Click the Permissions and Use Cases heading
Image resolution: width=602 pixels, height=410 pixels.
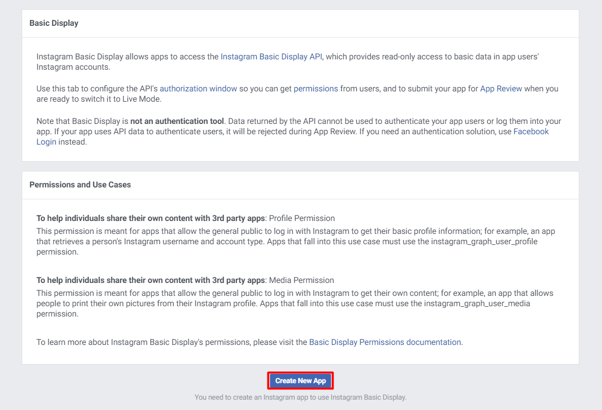coord(80,184)
